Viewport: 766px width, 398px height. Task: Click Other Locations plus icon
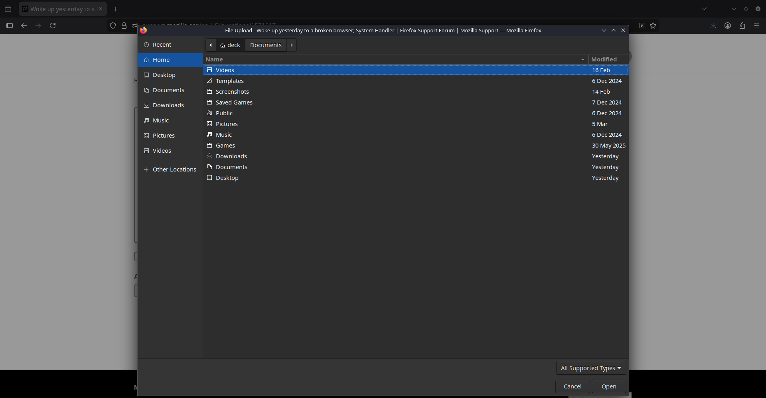coord(146,169)
